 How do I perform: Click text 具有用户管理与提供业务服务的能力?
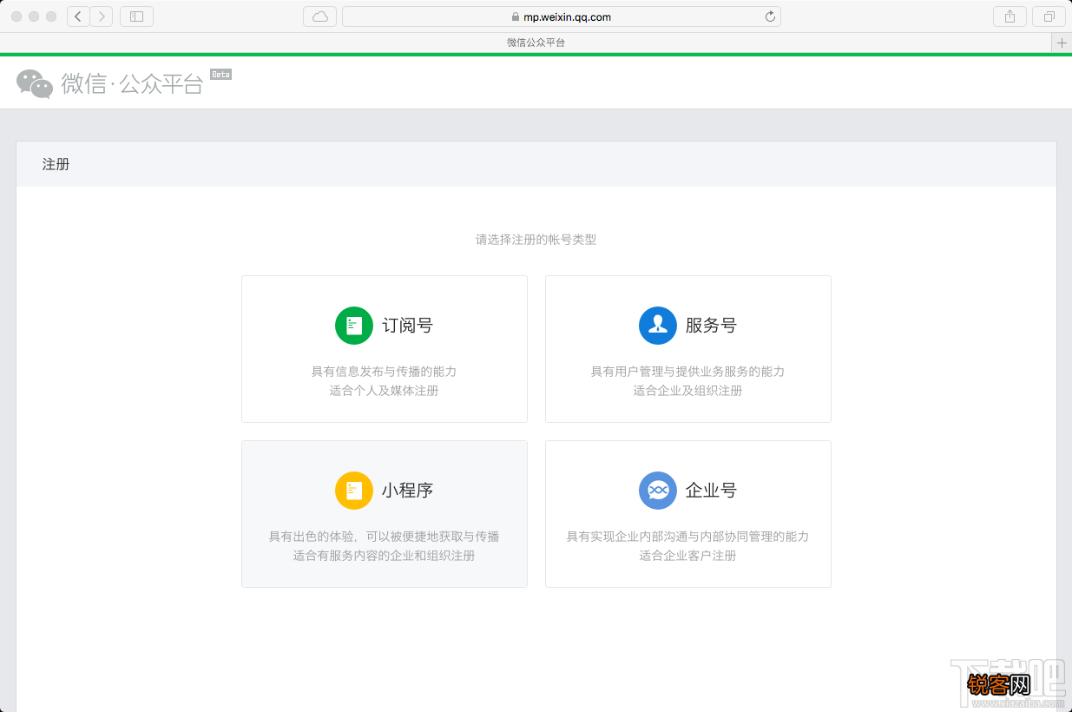(687, 372)
